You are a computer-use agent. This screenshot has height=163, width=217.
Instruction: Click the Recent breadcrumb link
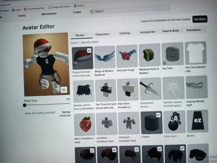click(74, 43)
